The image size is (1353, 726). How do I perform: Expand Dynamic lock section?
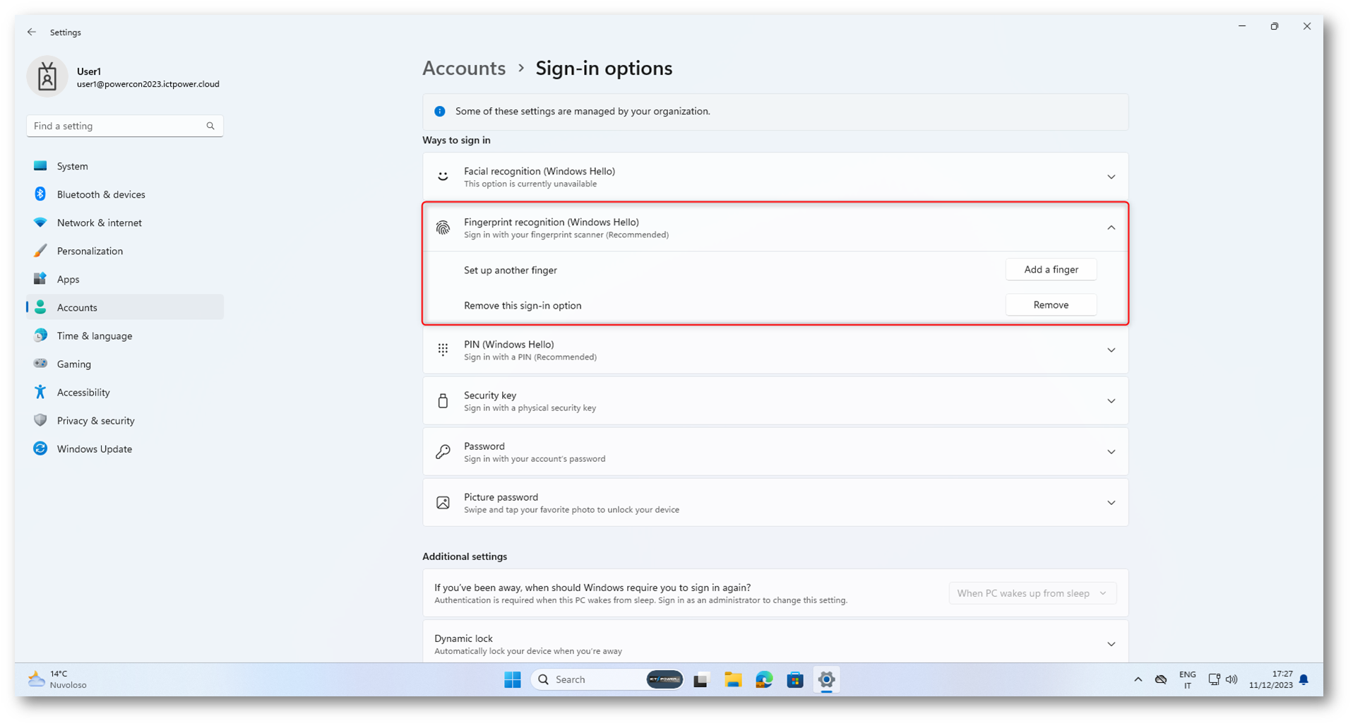pyautogui.click(x=1111, y=643)
